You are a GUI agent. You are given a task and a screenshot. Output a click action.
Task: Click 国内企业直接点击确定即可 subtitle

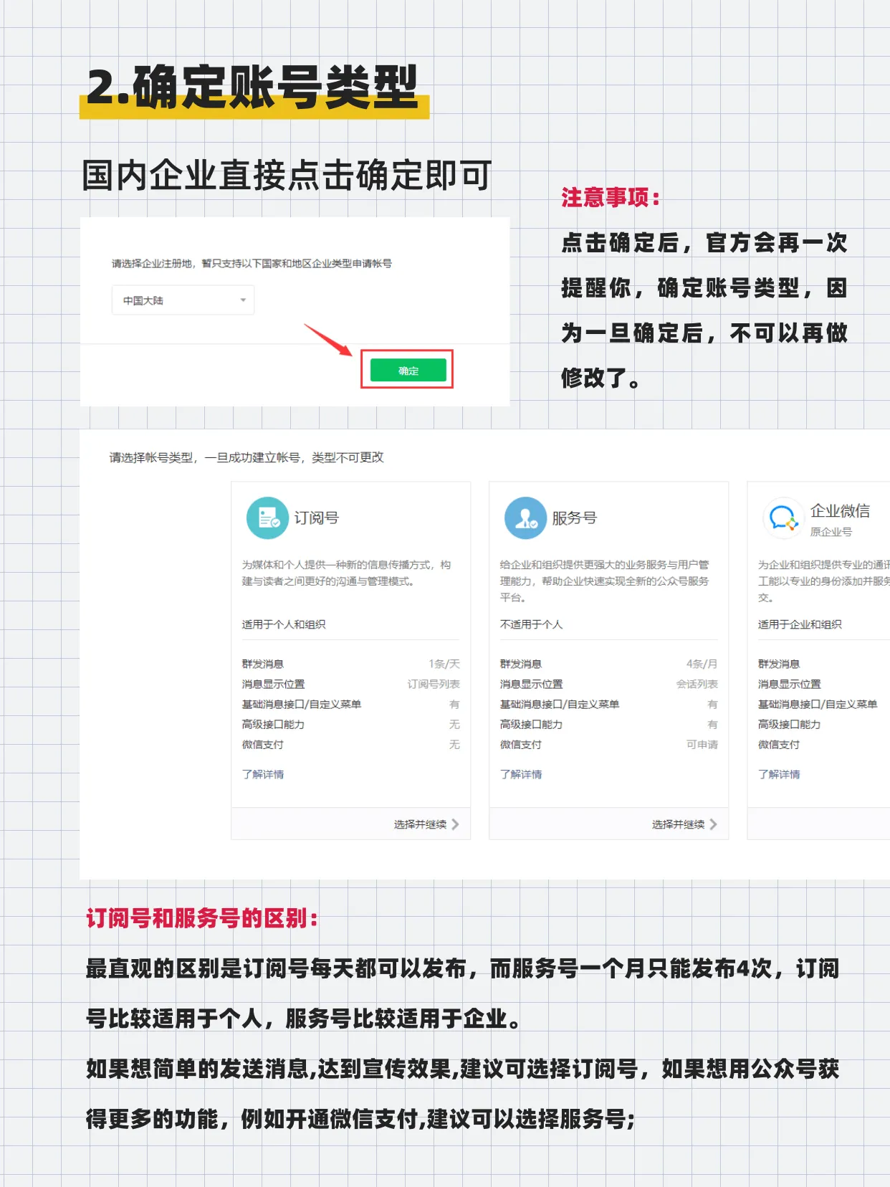287,176
